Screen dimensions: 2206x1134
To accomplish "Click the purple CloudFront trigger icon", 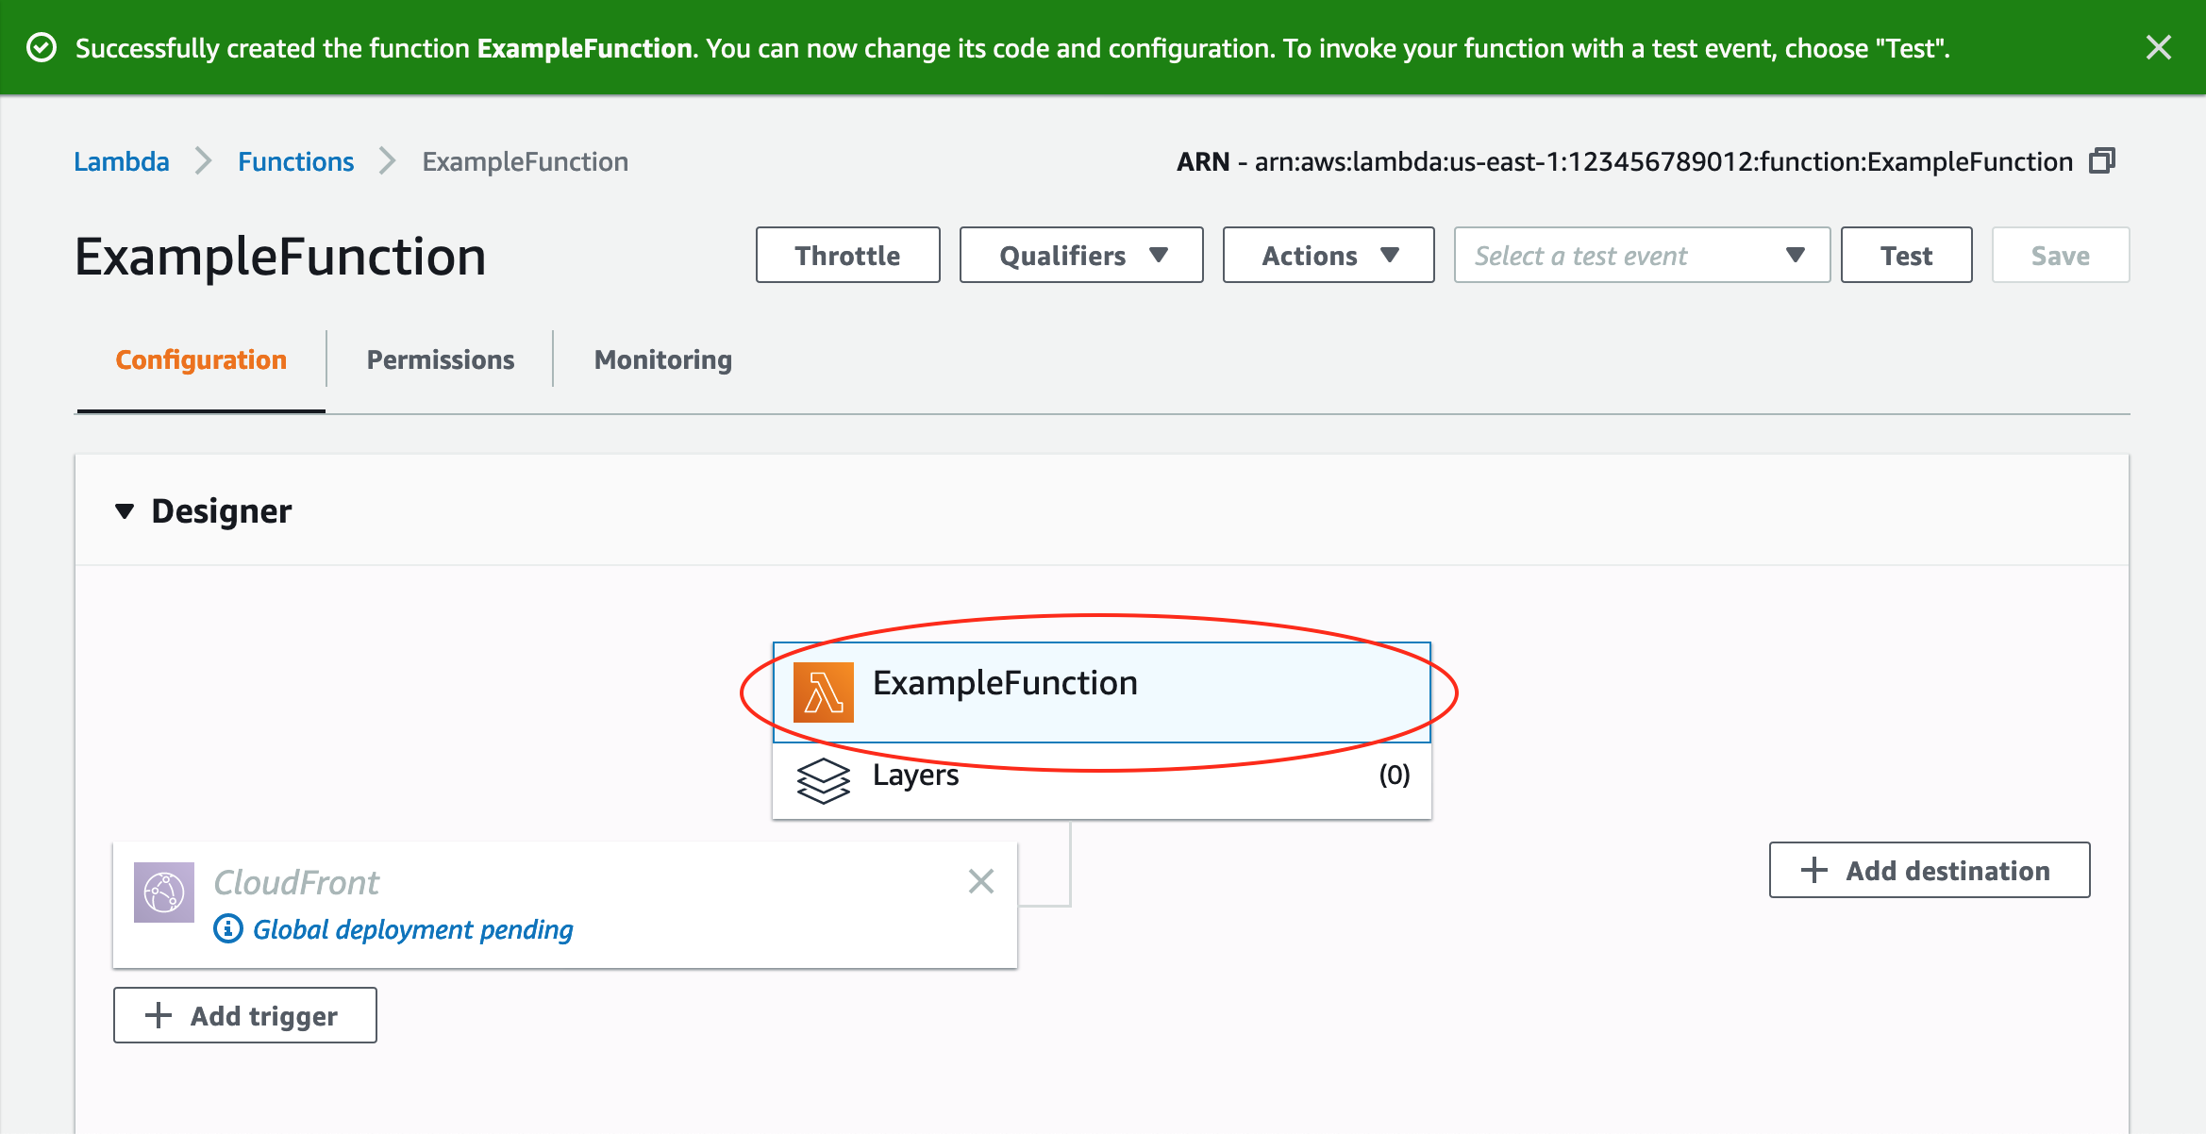I will [164, 892].
